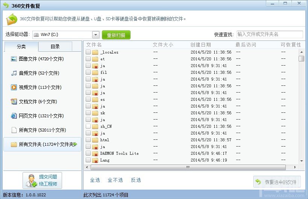Click the video files play icon
The height and width of the screenshot is (199, 308).
(14, 87)
